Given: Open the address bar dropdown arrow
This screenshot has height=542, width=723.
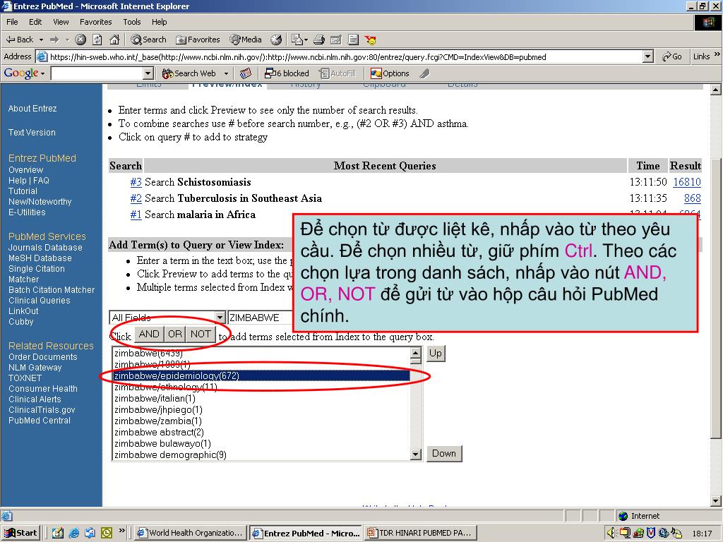Looking at the screenshot, I should pos(648,56).
